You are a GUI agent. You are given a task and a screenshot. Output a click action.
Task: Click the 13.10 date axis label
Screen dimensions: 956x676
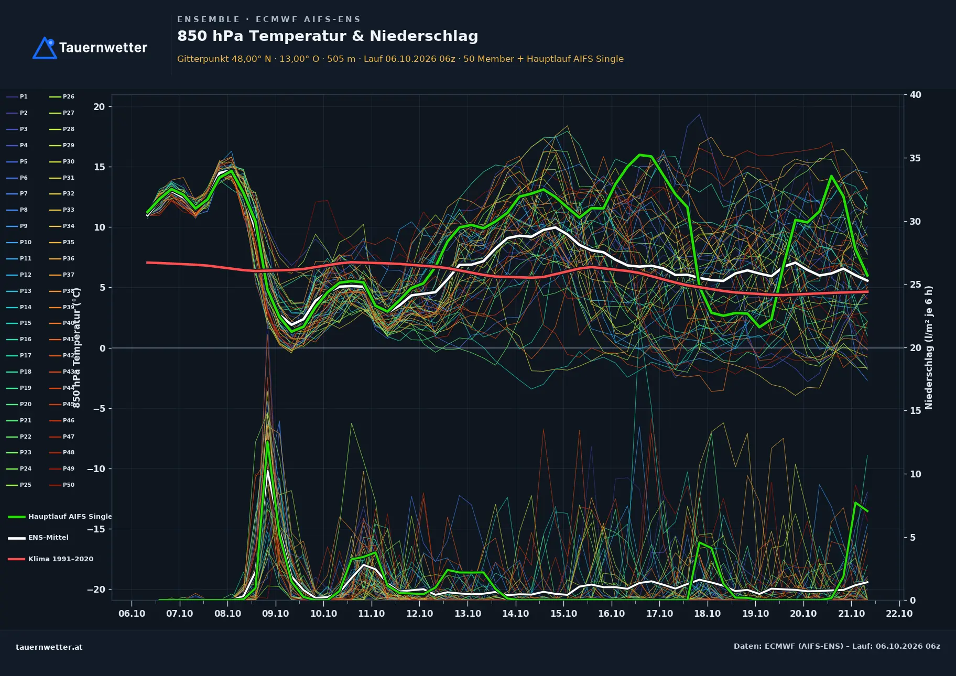coord(468,614)
